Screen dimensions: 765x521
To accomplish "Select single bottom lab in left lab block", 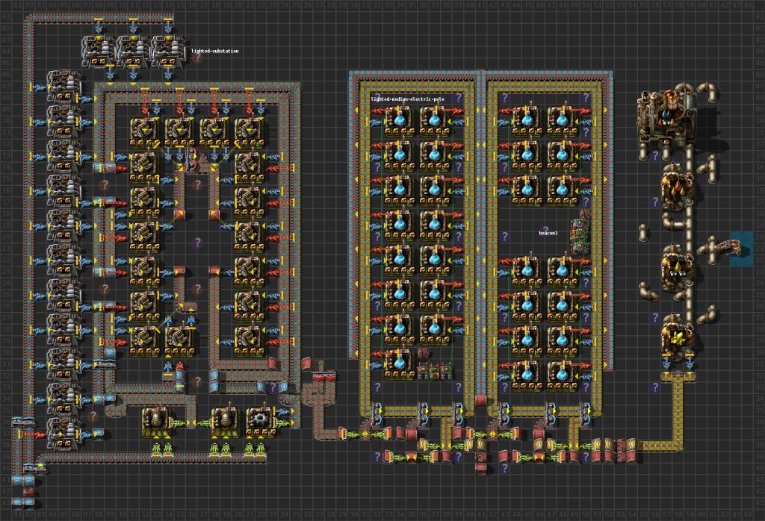I will pyautogui.click(x=400, y=364).
